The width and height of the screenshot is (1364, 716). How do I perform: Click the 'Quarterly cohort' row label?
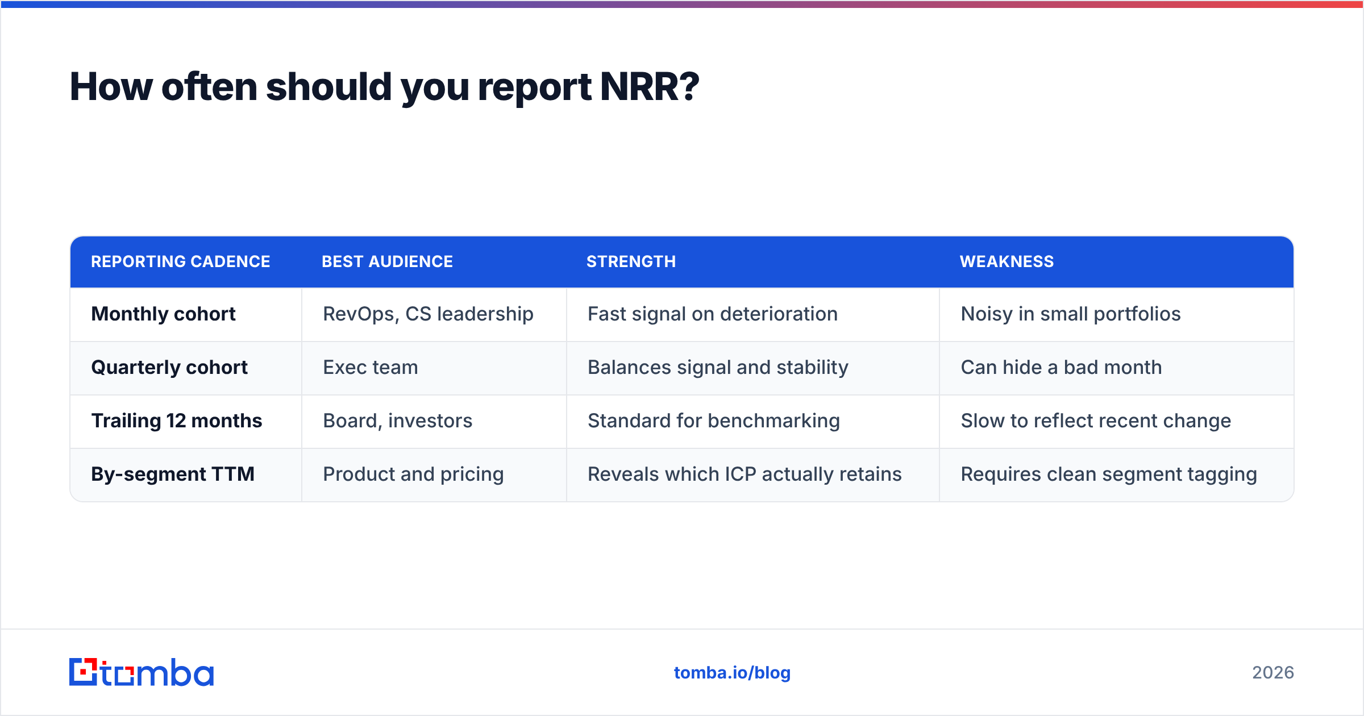pyautogui.click(x=169, y=367)
